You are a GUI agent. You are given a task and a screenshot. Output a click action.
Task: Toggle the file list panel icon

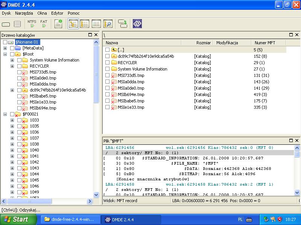coord(85,24)
